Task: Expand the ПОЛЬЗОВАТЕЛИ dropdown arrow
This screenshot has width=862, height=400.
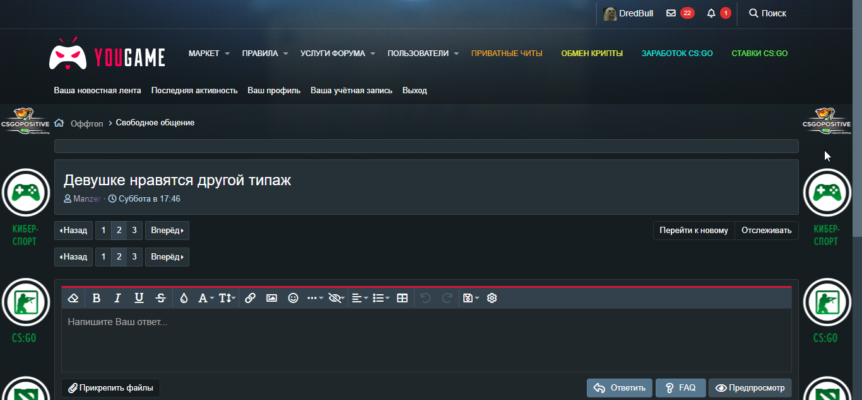Action: tap(456, 54)
